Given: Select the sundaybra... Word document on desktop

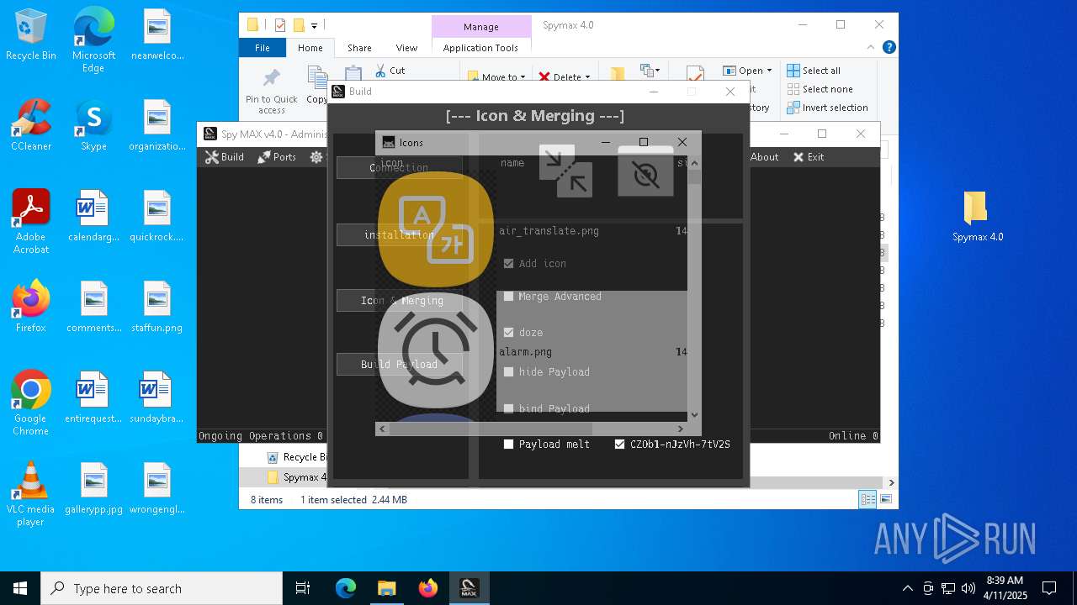Looking at the screenshot, I should coord(157,397).
